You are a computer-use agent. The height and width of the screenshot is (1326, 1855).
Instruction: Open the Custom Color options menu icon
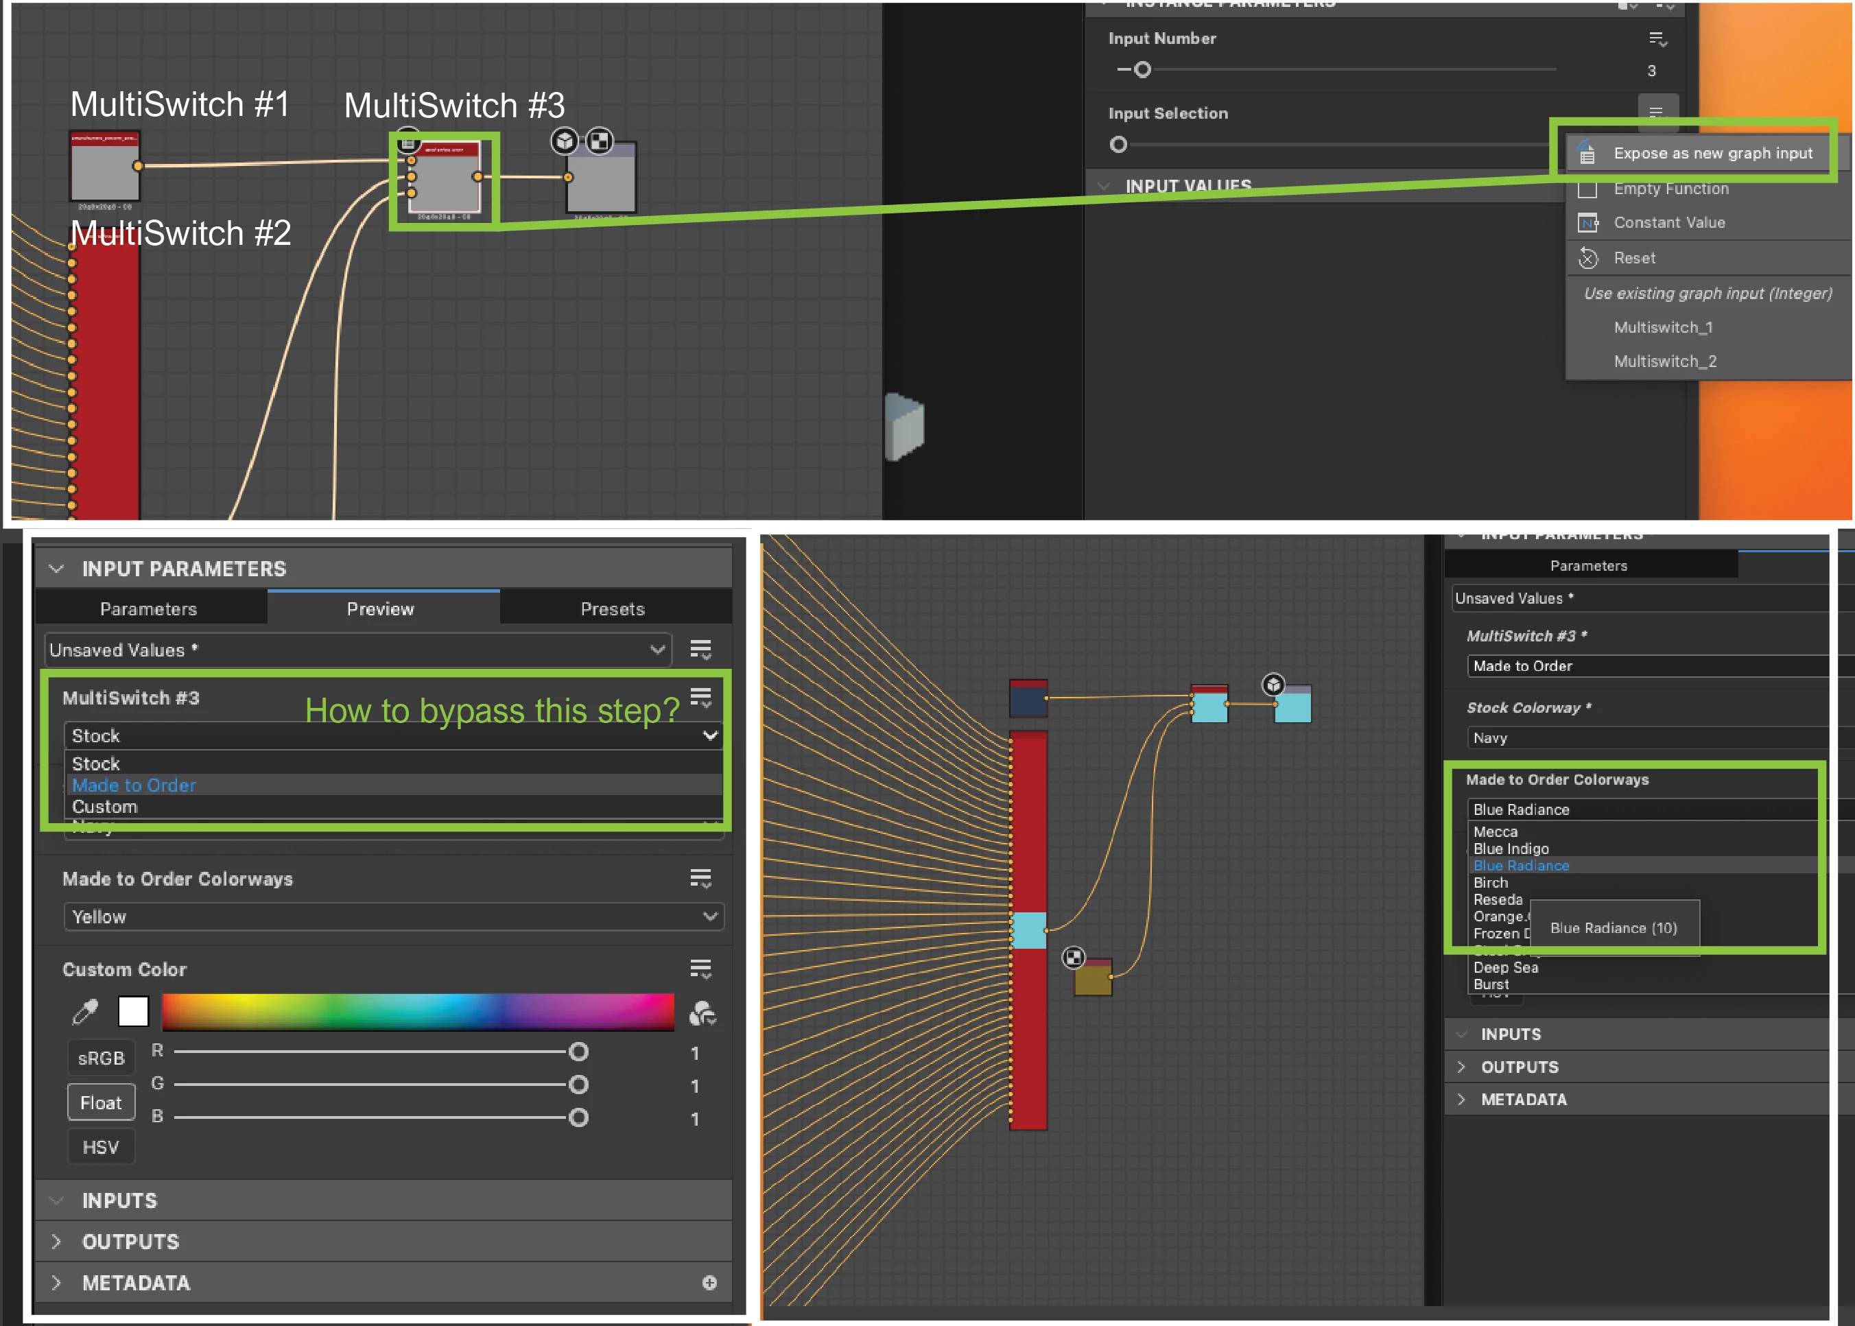tap(700, 969)
